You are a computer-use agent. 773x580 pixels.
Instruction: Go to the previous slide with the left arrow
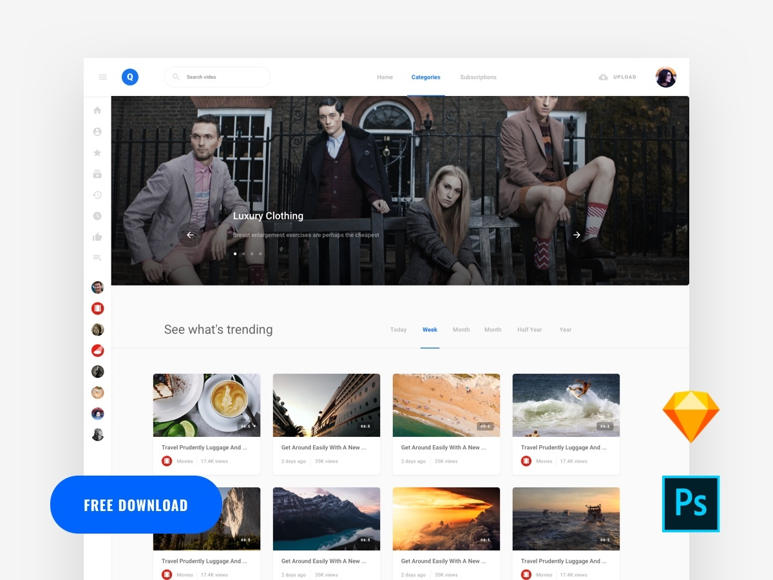pyautogui.click(x=190, y=235)
